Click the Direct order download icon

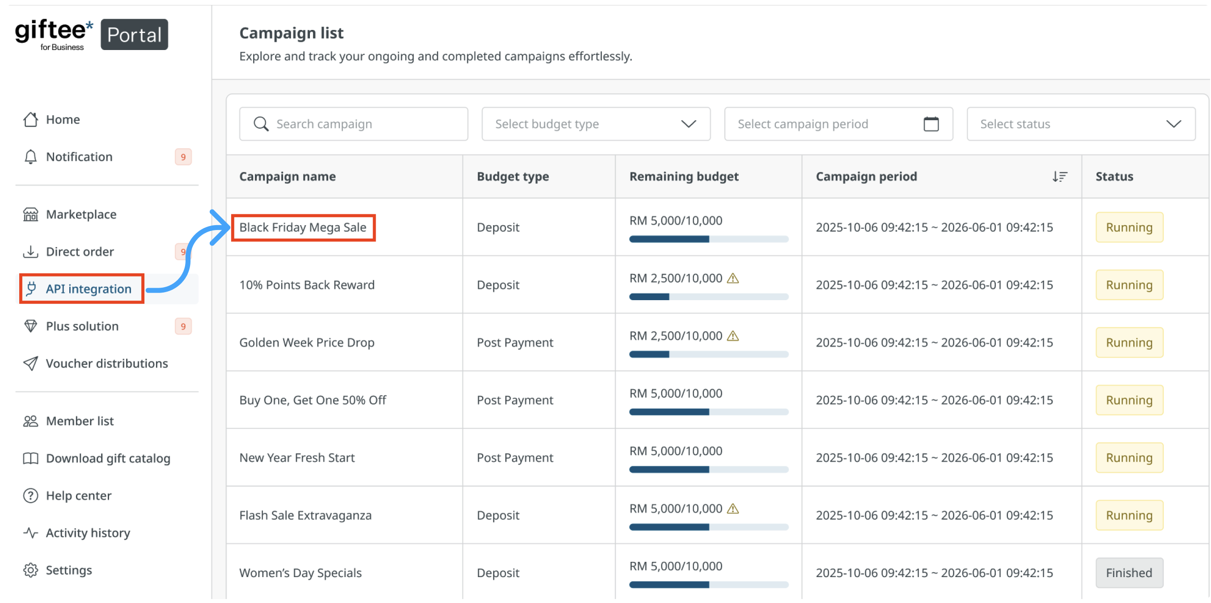tap(30, 252)
